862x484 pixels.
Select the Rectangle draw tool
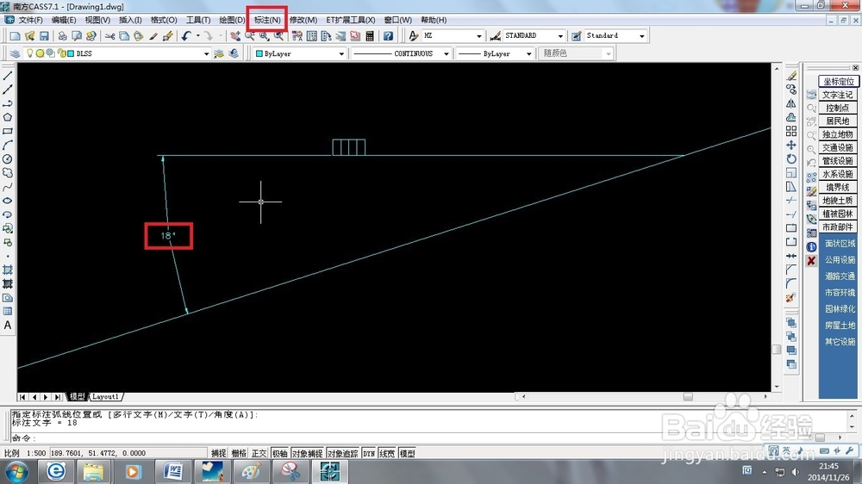[8, 131]
